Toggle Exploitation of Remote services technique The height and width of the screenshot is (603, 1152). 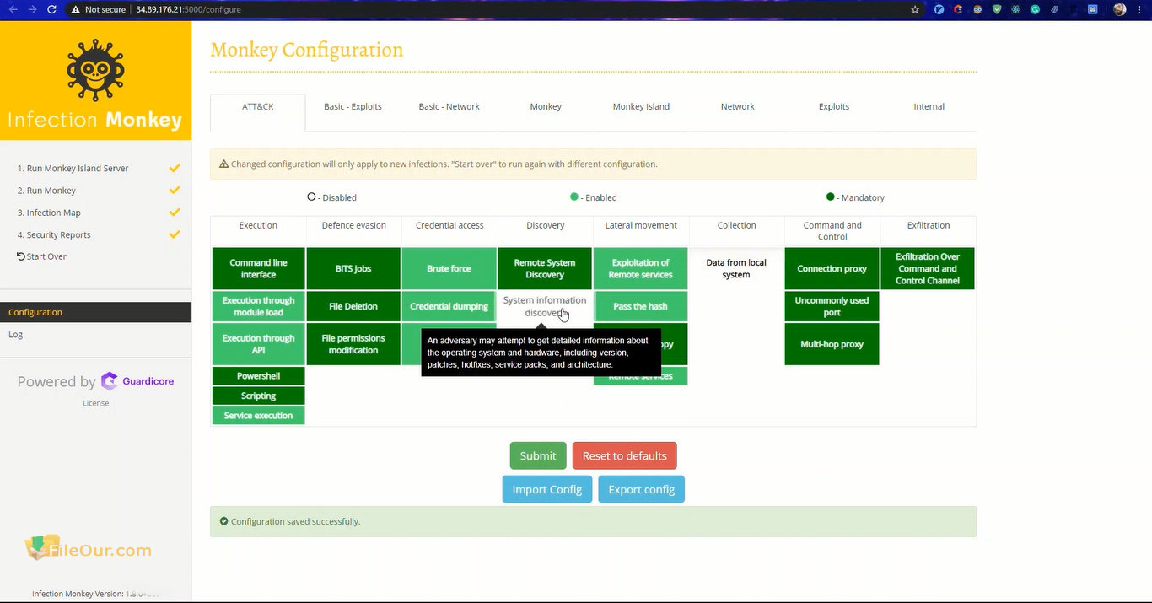coord(640,268)
